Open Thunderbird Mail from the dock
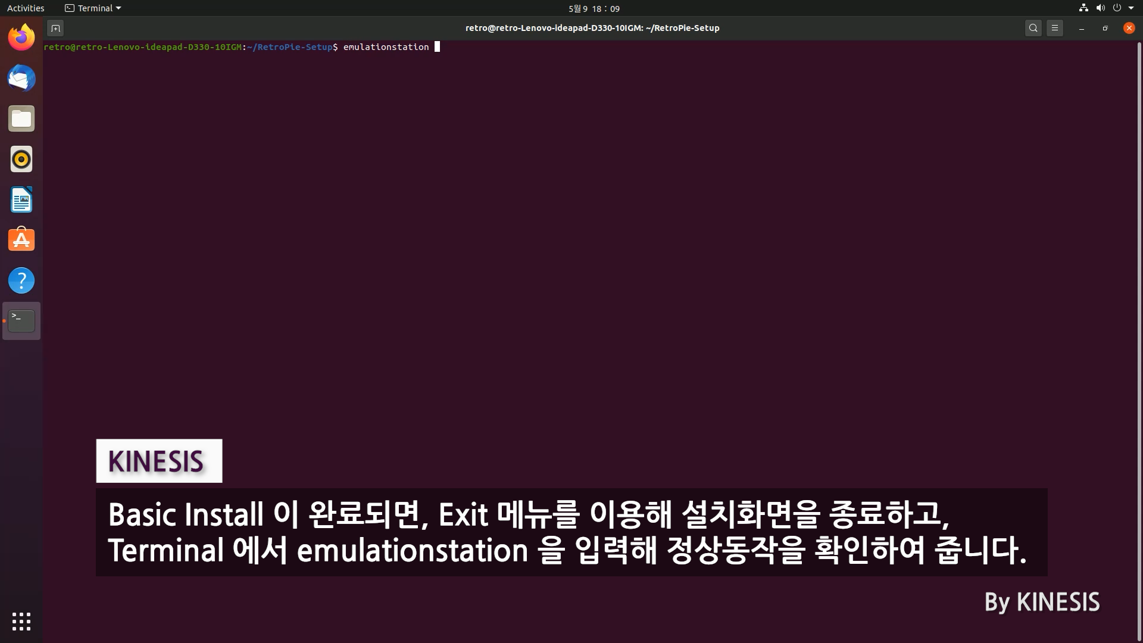This screenshot has height=643, width=1143. [21, 79]
